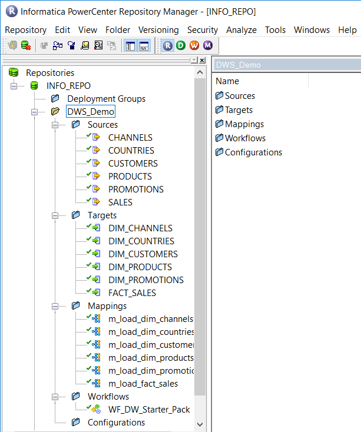Click the document icon showing a chart
This screenshot has height=432, width=361.
pos(98,45)
